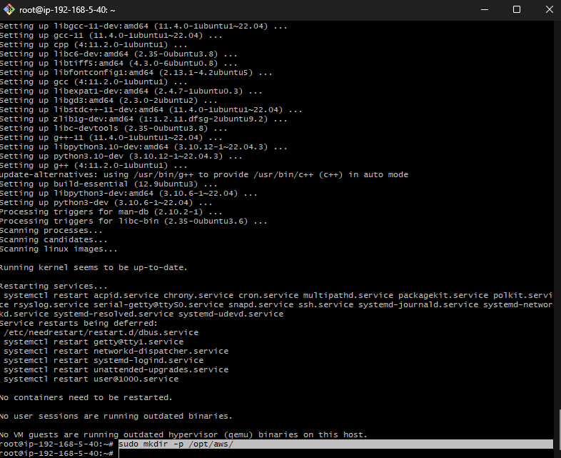The height and width of the screenshot is (458, 561).
Task: Click the line 'Setting up build-essential (12.9ubuntu3)'
Action: point(108,184)
